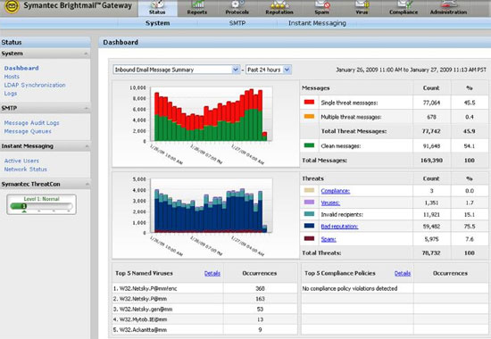The height and width of the screenshot is (339, 491).
Task: Select the W32.Netsky.P@mm row with 163 occurrences
Action: tap(204, 299)
